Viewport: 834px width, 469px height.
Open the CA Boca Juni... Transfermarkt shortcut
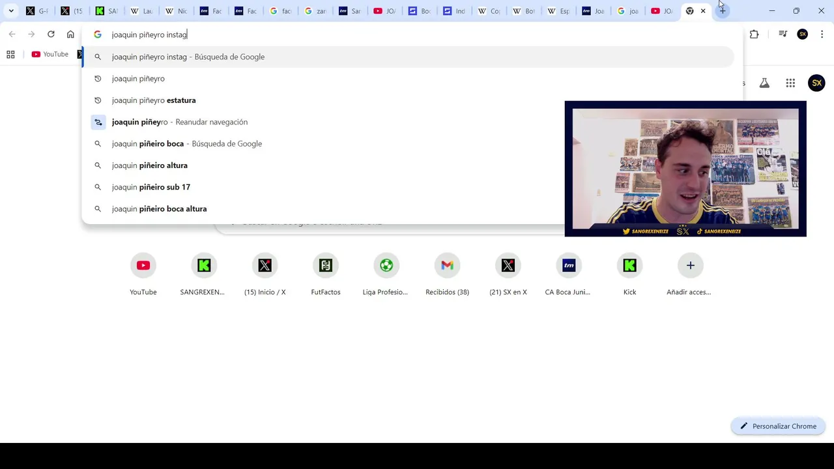[x=568, y=276]
